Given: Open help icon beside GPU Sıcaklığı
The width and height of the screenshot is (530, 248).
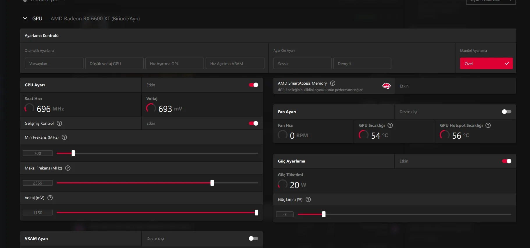Looking at the screenshot, I should [390, 125].
